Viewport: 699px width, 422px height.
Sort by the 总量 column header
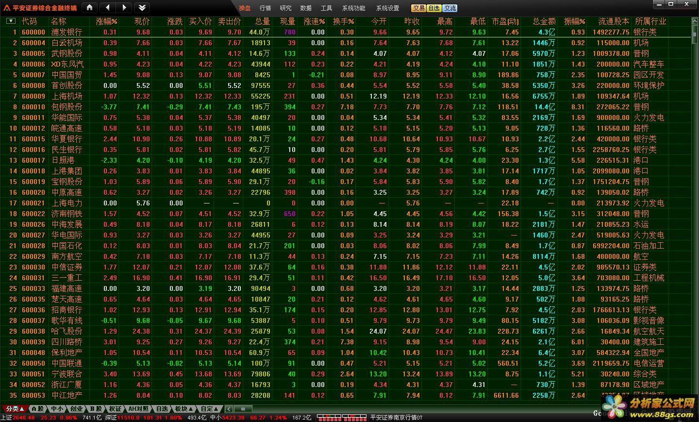click(262, 21)
